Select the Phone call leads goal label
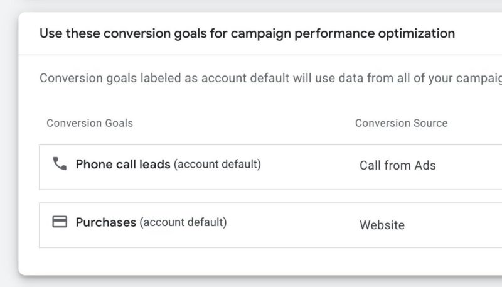Viewport: 502px width, 287px height. coord(123,165)
